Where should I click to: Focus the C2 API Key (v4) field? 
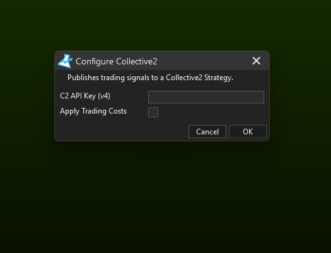pyautogui.click(x=206, y=97)
